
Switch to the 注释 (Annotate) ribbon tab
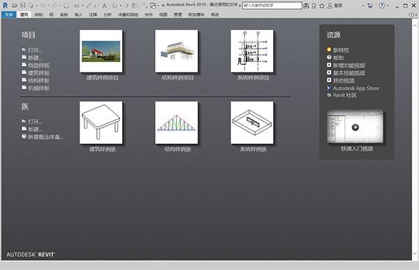[x=93, y=15]
